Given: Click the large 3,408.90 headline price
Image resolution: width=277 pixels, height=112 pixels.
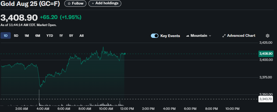Looking at the screenshot, I should click(x=19, y=18).
